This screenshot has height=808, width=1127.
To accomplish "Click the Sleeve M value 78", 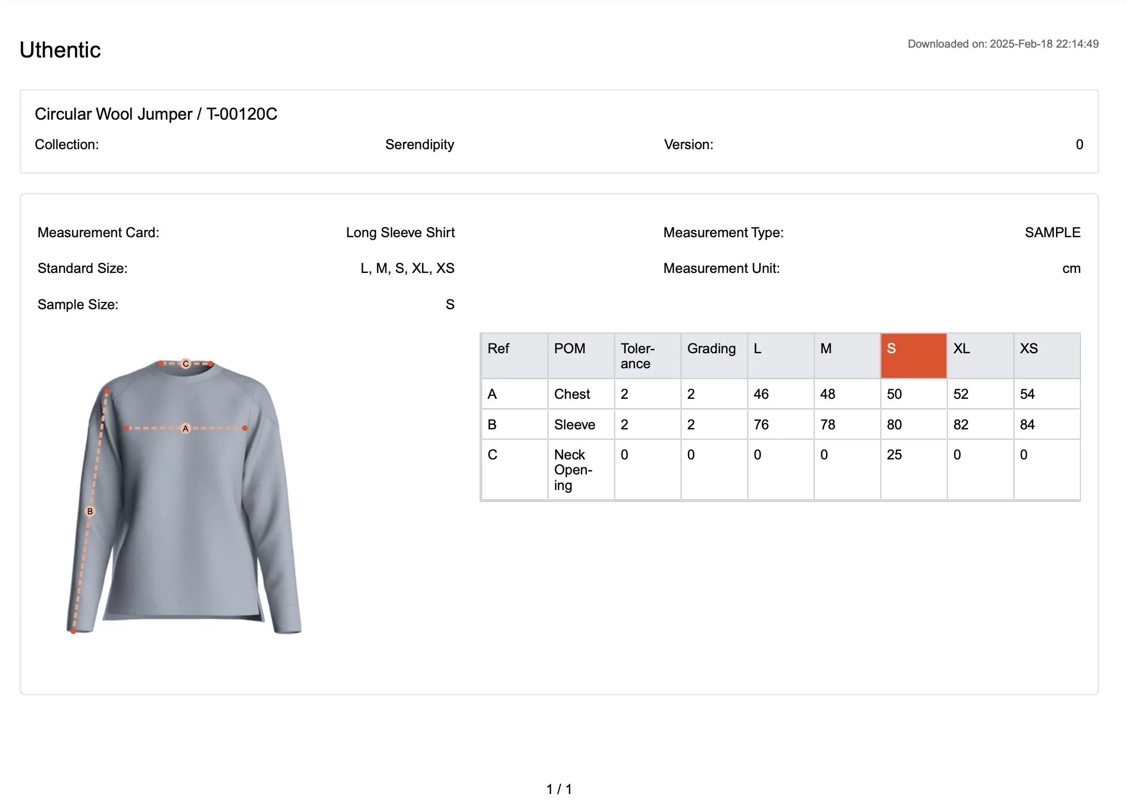I will (x=847, y=425).
